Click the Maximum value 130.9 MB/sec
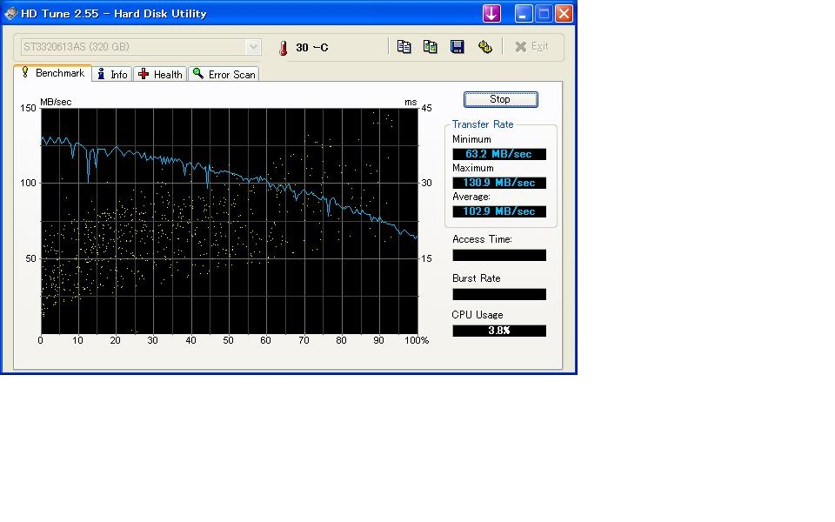Image resolution: width=835 pixels, height=522 pixels. pos(499,183)
